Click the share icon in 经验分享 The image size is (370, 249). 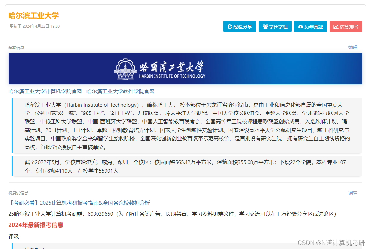point(230,26)
